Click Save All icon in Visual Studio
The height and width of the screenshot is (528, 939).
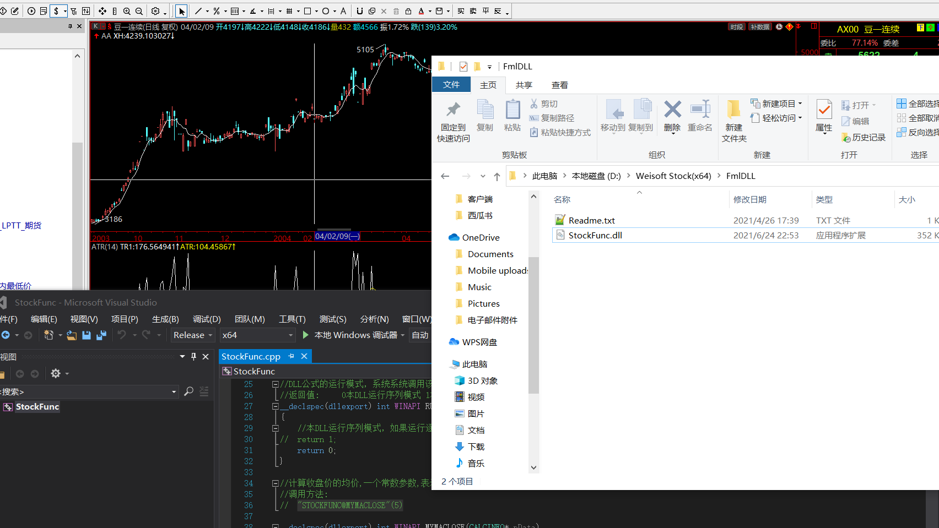101,335
